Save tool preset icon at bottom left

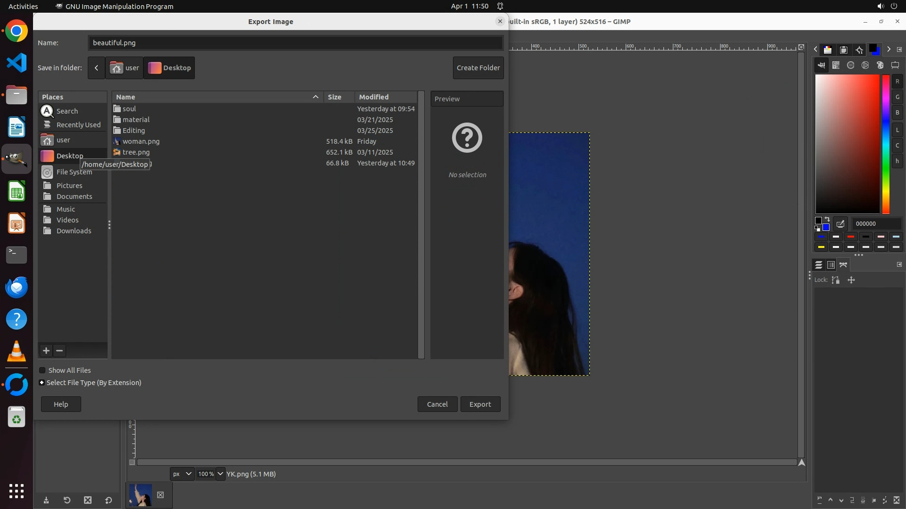pyautogui.click(x=46, y=501)
